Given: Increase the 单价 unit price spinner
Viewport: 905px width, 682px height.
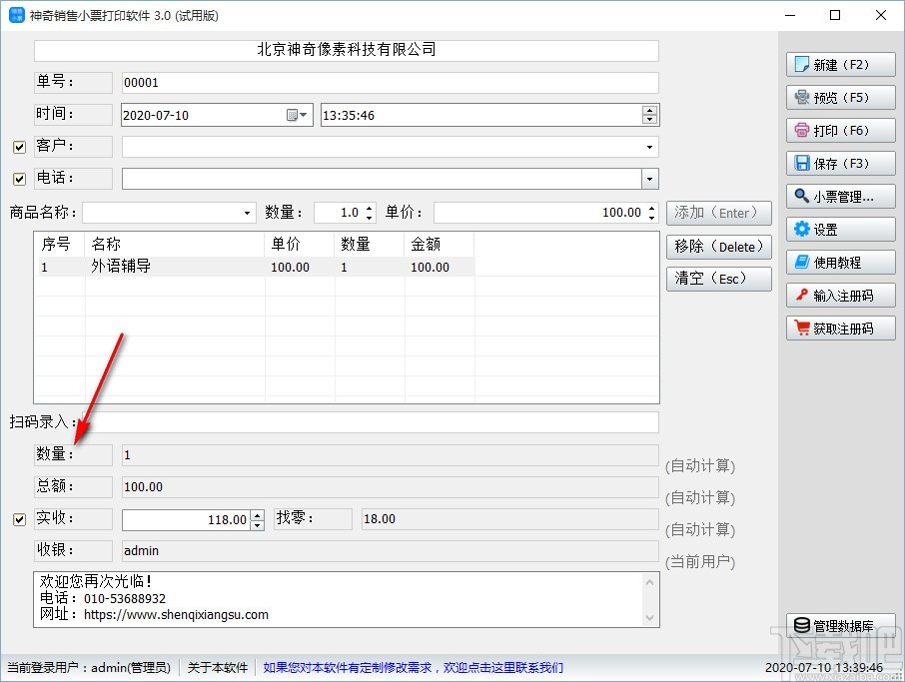Looking at the screenshot, I should 651,208.
